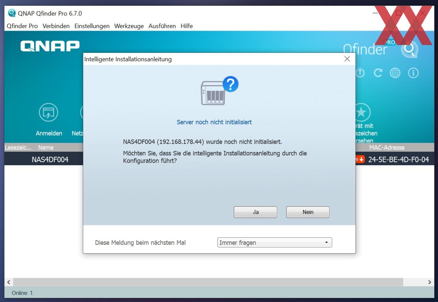
Task: Click the refresh arrow icon
Action: (x=378, y=73)
